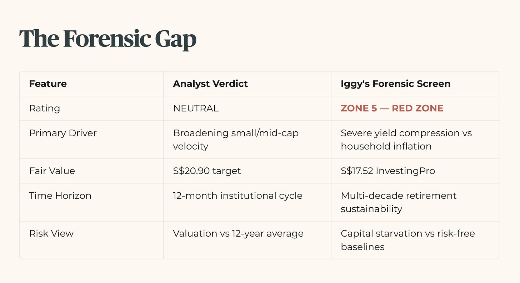Select the Analyst Verdict column header

point(210,84)
